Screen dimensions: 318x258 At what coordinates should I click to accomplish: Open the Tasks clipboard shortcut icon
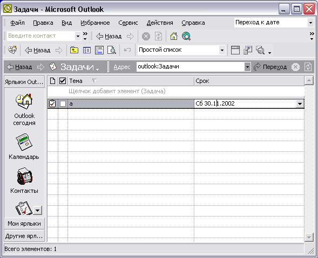click(24, 208)
